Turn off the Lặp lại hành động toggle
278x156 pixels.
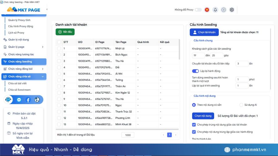coord(195,71)
